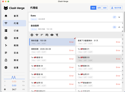Select the 剩余流量: 150 GB proxy card
This screenshot has width=125, height=92.
pyautogui.click(x=52, y=42)
